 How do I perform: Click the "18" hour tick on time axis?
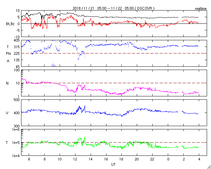121,159
